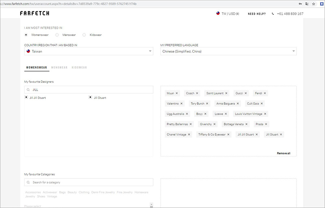
Task: Click the phone icon beside the number
Action: 273,14
